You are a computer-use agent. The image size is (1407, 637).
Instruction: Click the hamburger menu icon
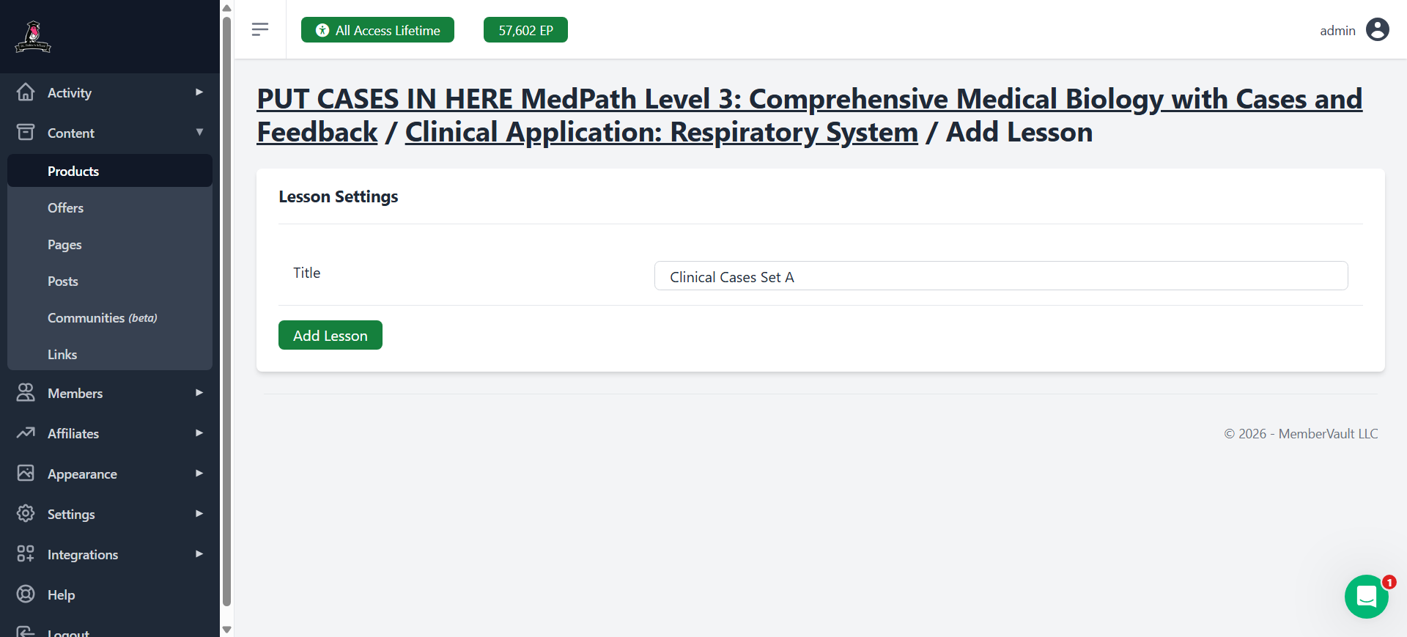(259, 29)
